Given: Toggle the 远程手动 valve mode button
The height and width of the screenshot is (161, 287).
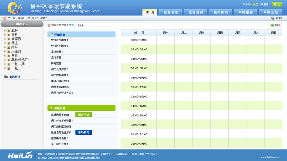Looking at the screenshot, I should (x=84, y=115).
